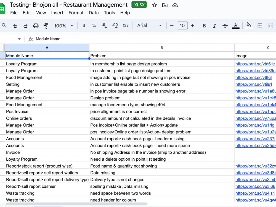
Task: Click the .XLSX file format badge
Action: (139, 5)
